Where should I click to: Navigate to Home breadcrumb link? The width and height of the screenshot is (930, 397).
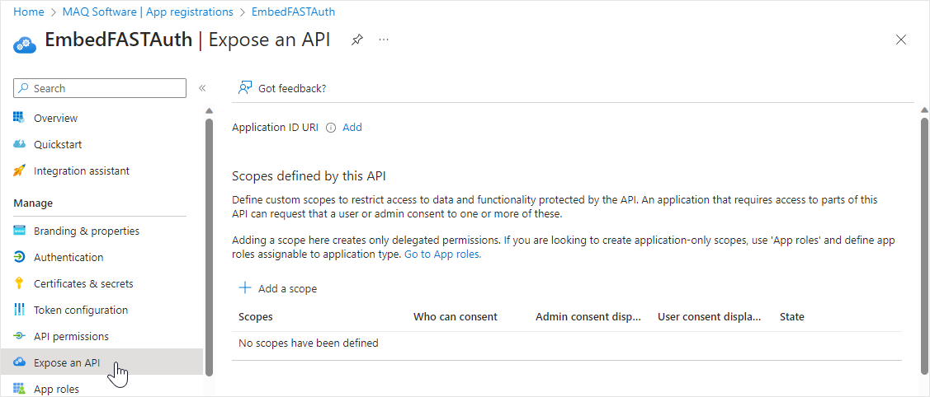click(x=29, y=12)
